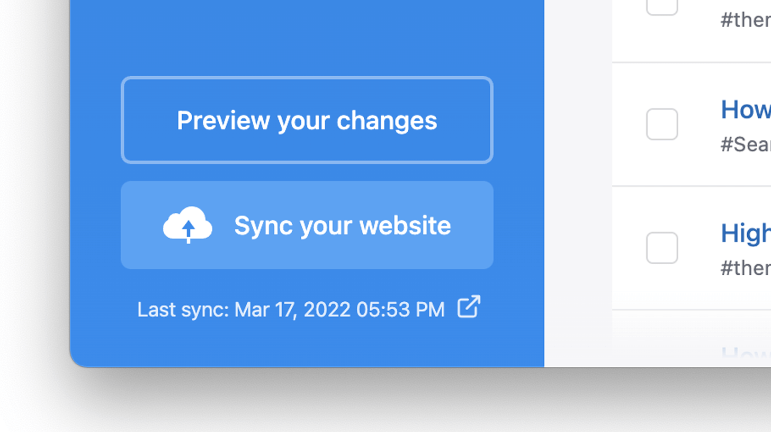Select the partially visible bottom article title
771x432 pixels.
[x=747, y=352]
